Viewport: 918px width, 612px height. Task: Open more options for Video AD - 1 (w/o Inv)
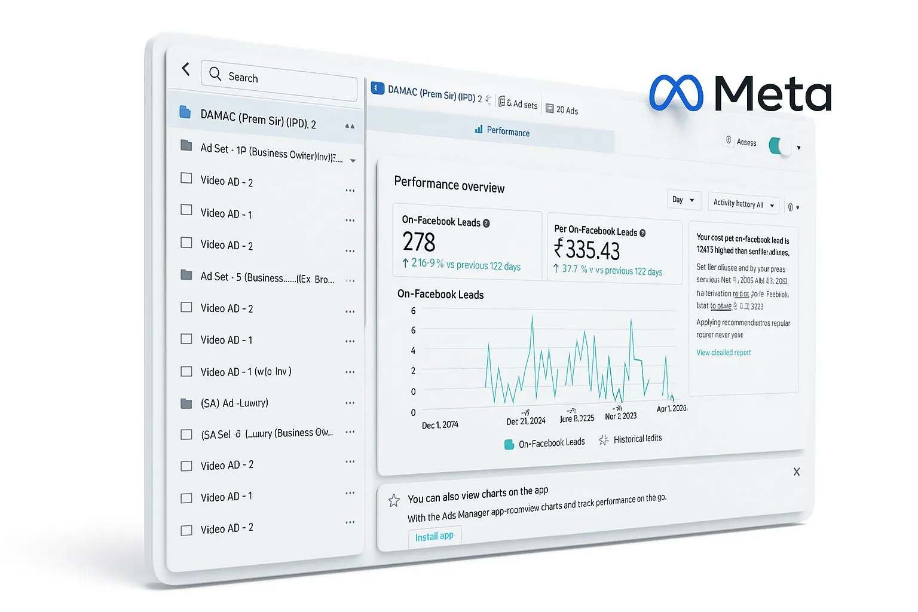click(350, 372)
